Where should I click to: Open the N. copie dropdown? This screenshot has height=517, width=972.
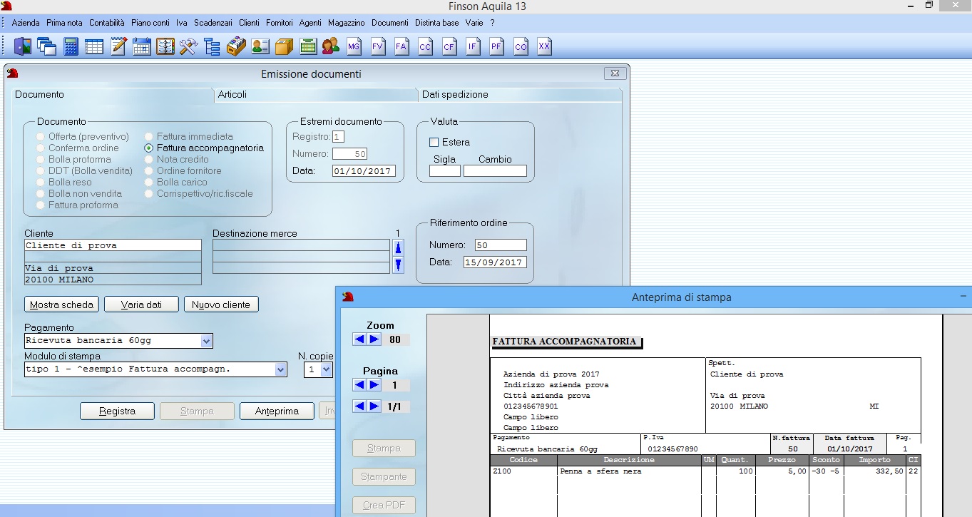click(327, 369)
